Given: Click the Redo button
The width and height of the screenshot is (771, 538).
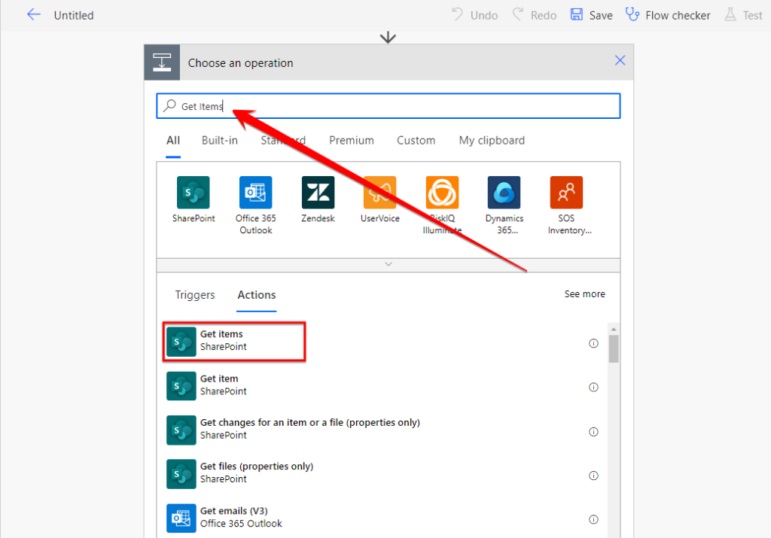Looking at the screenshot, I should point(535,15).
